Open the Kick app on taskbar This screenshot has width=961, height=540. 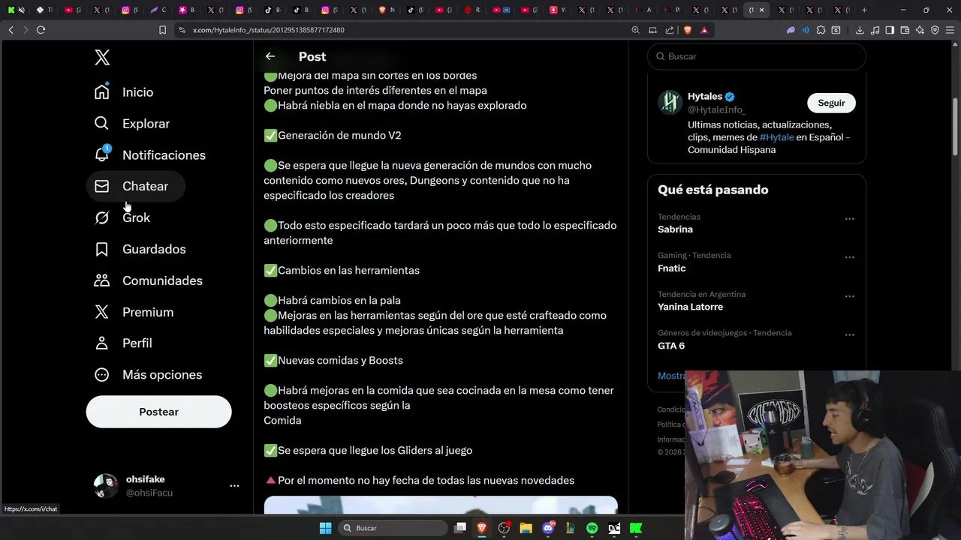tap(636, 528)
